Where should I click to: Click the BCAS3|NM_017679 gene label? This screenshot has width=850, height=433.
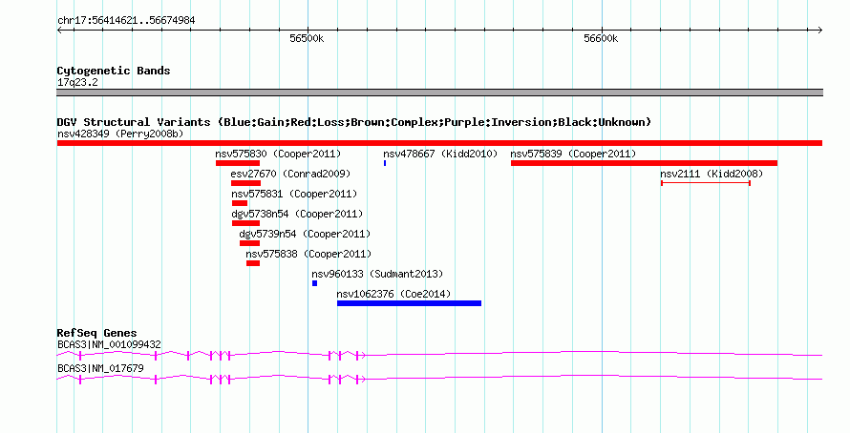click(x=100, y=368)
